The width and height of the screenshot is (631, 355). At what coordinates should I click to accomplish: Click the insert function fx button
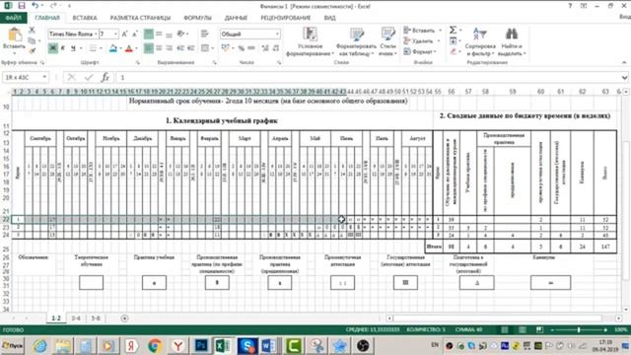[x=105, y=77]
